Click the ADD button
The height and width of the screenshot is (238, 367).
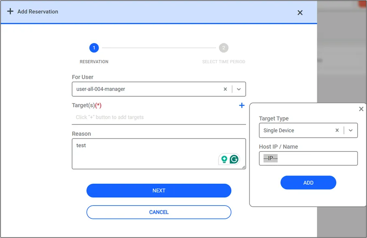pos(308,183)
